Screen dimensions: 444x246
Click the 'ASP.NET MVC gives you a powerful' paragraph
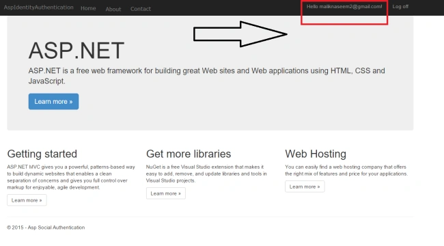point(71,177)
